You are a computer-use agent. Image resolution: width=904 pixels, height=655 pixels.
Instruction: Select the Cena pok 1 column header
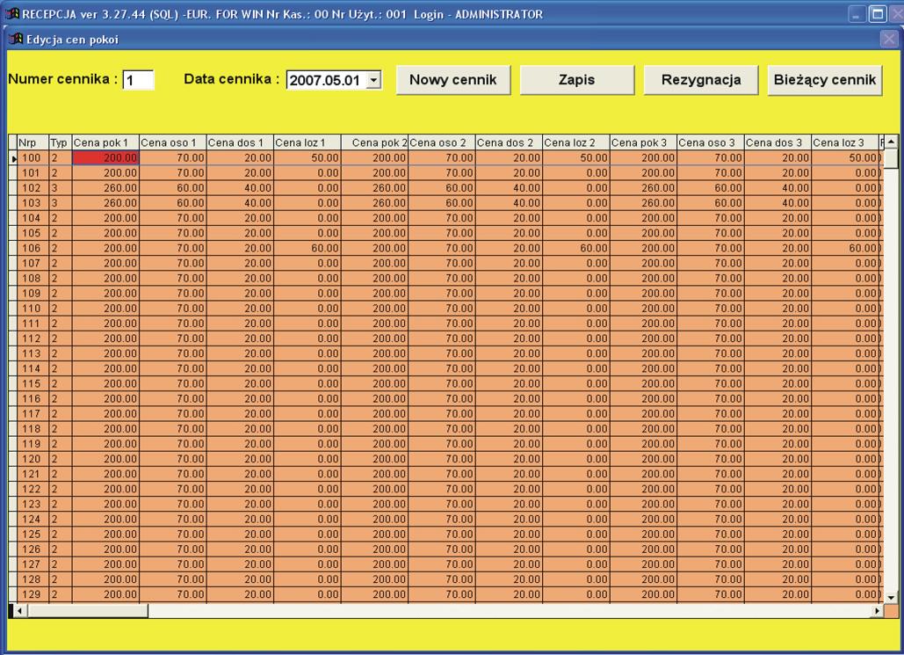105,142
